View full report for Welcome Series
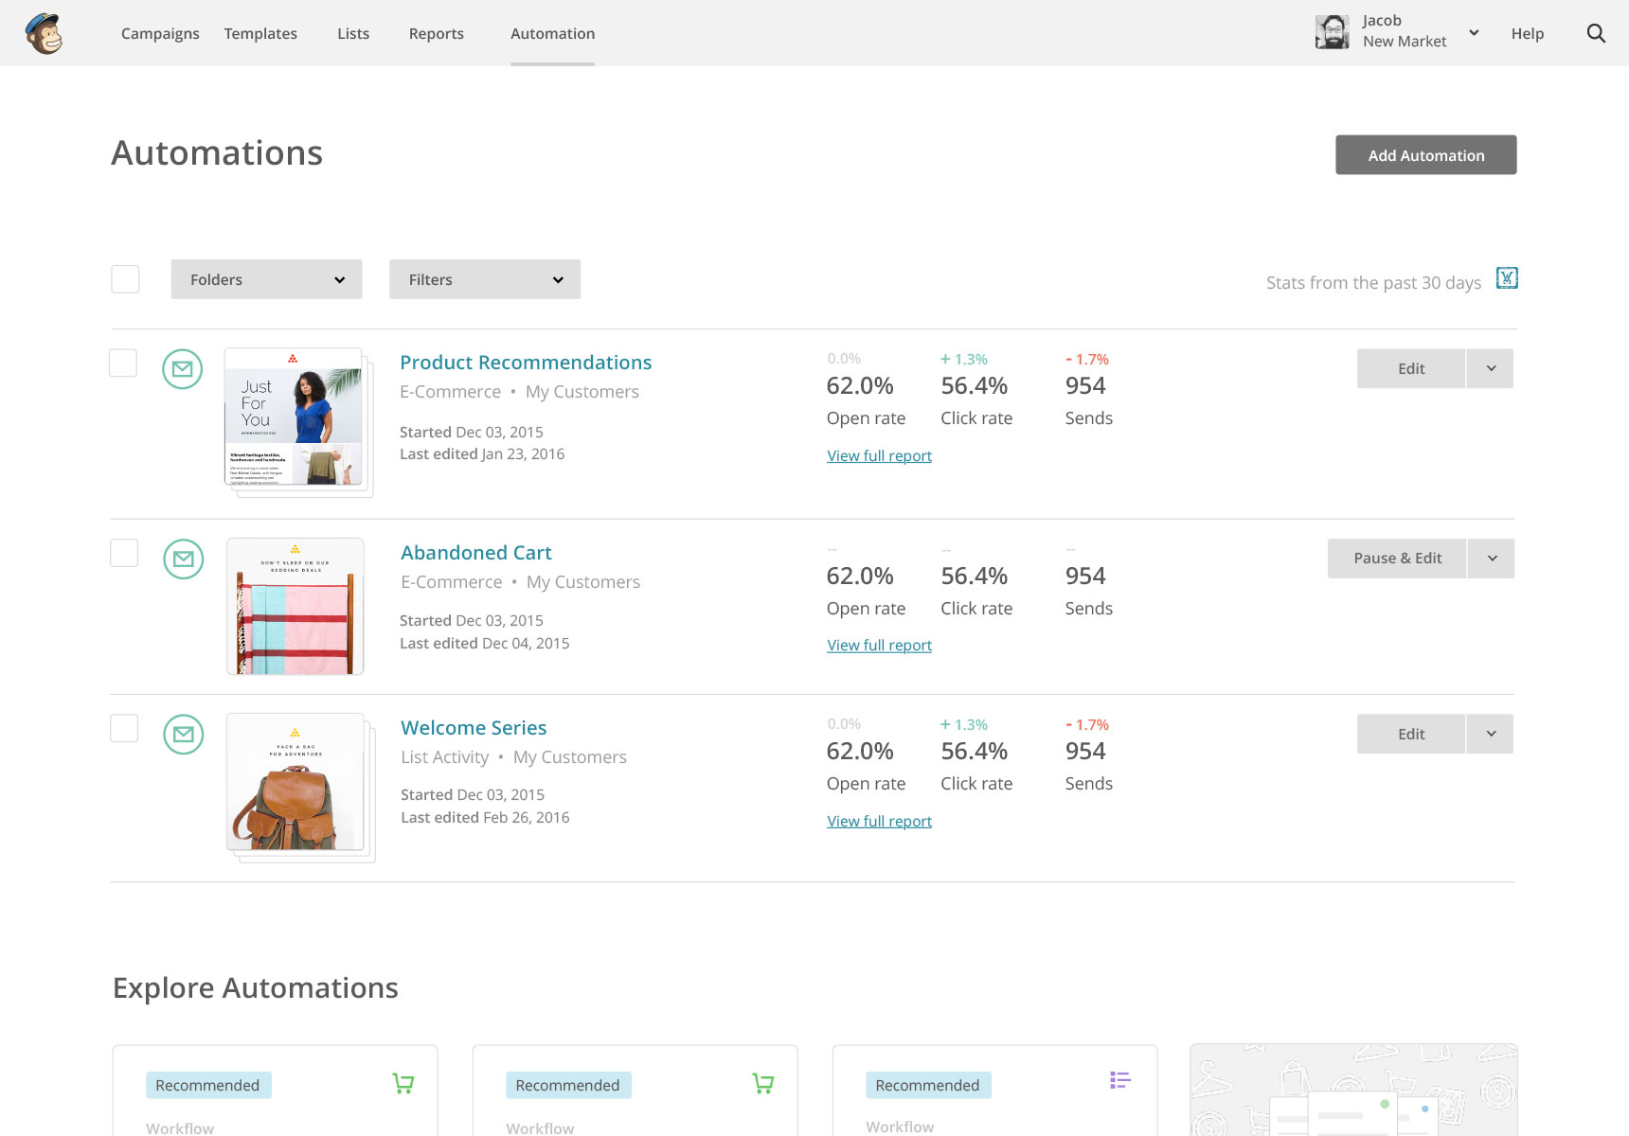 pyautogui.click(x=879, y=821)
